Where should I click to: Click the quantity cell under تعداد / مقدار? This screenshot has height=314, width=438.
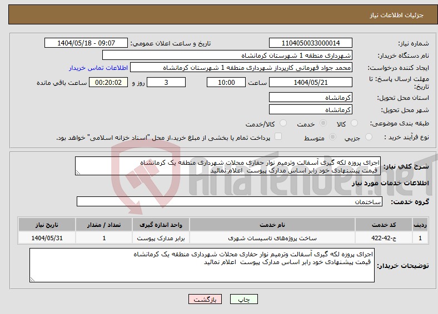pos(104,238)
